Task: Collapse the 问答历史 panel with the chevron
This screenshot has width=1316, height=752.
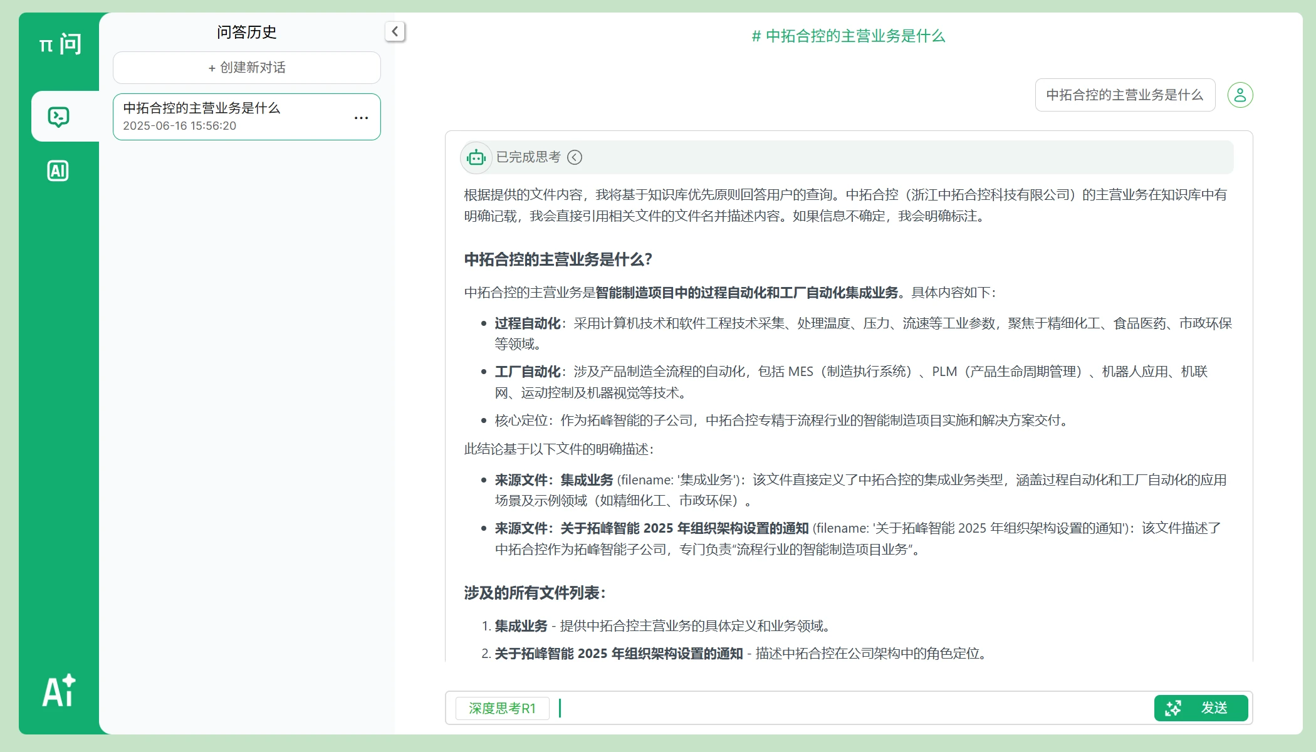Action: click(x=395, y=31)
